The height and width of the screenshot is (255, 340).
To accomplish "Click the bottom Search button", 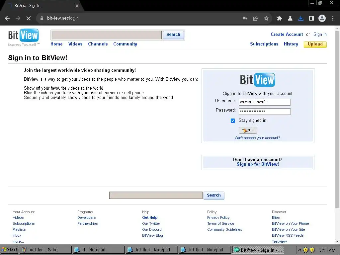I will [214, 195].
